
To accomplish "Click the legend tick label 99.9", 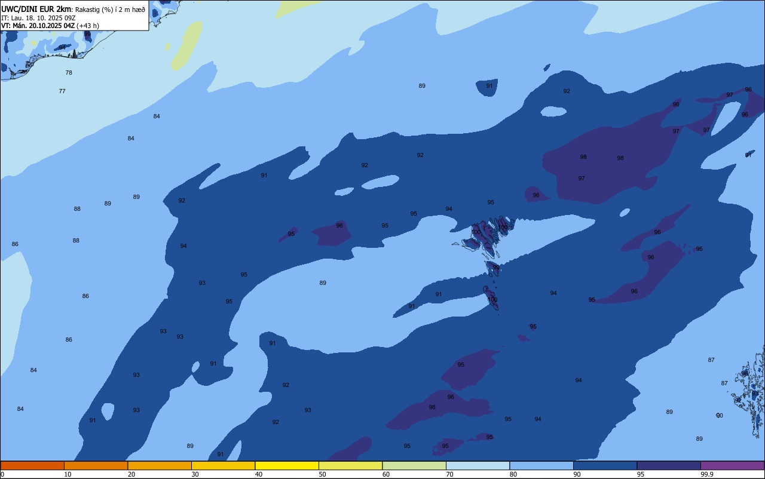I will pyautogui.click(x=708, y=474).
